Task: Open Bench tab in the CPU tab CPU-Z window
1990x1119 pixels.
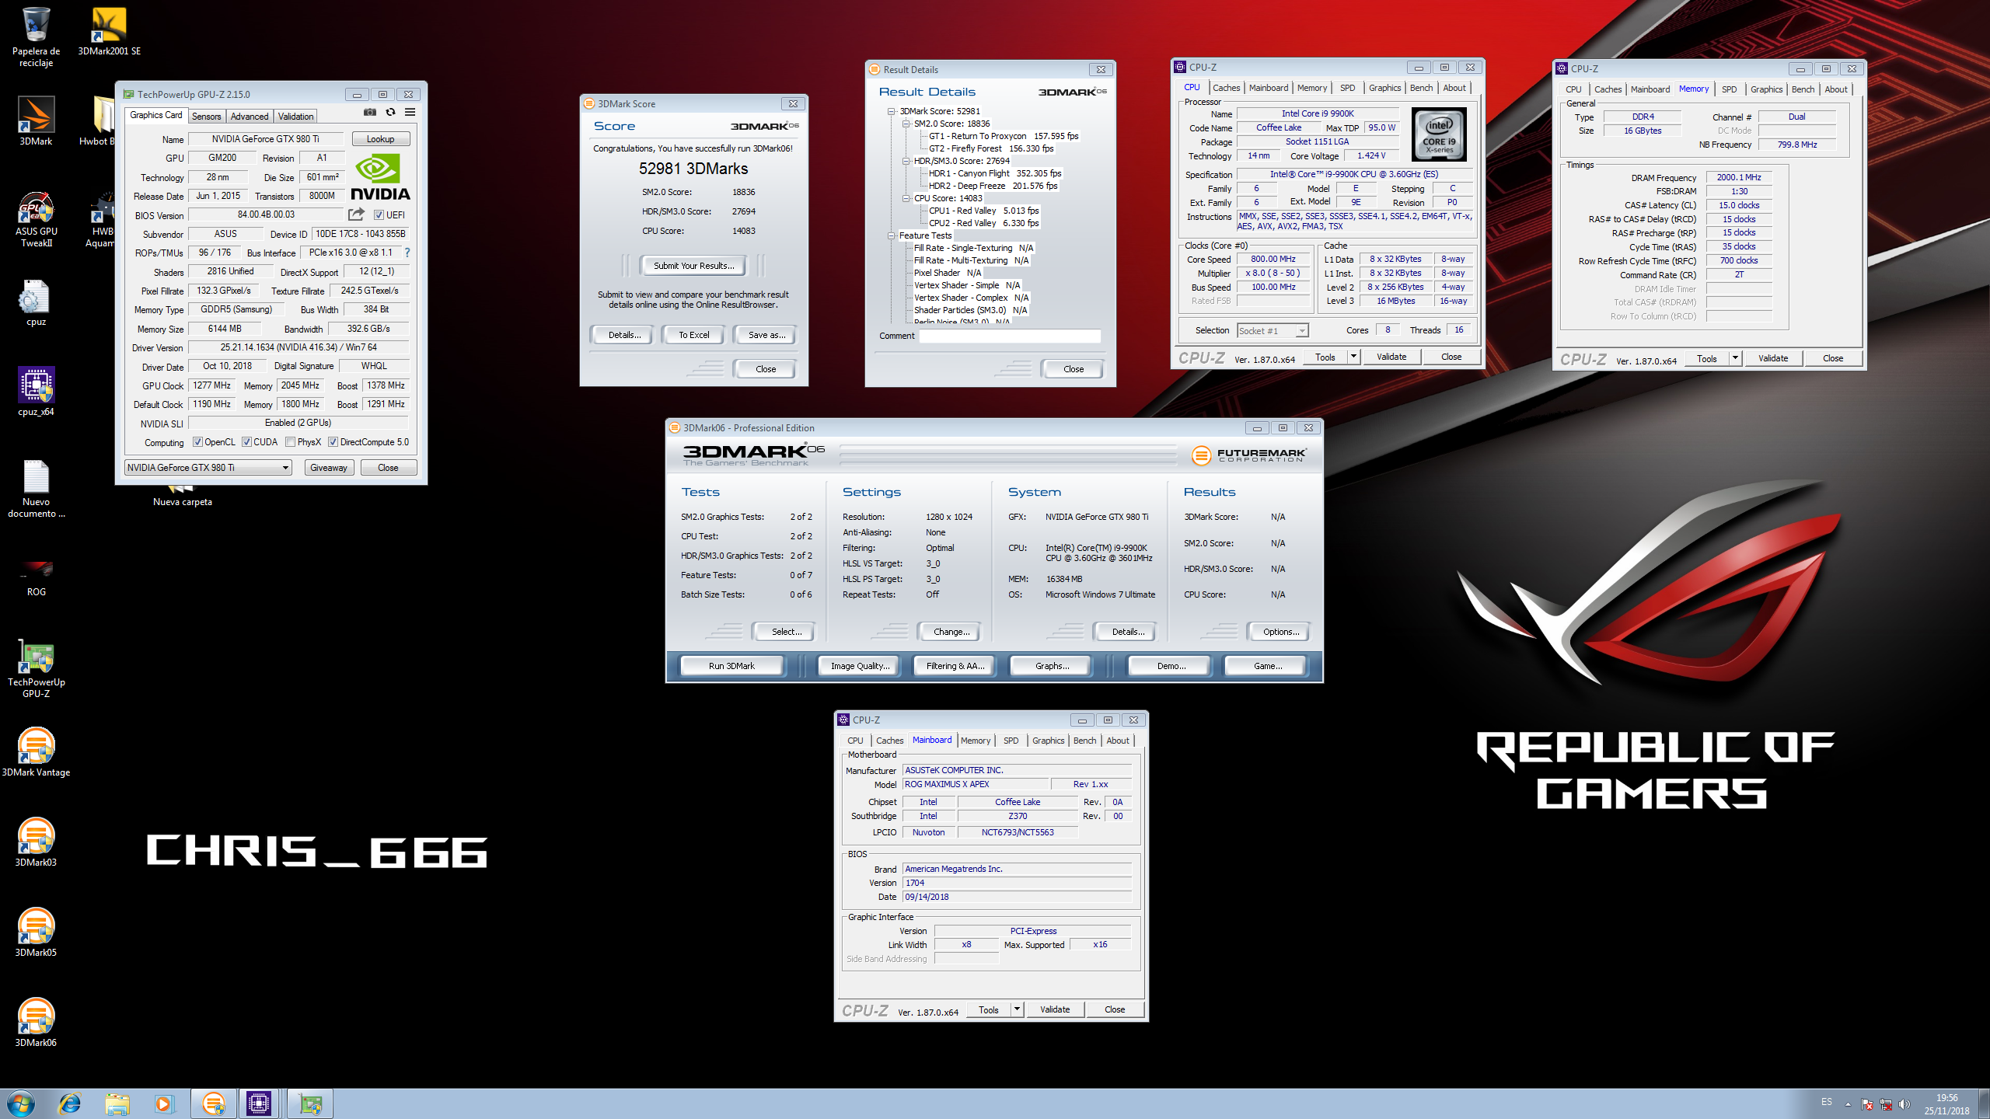Action: click(x=1421, y=88)
